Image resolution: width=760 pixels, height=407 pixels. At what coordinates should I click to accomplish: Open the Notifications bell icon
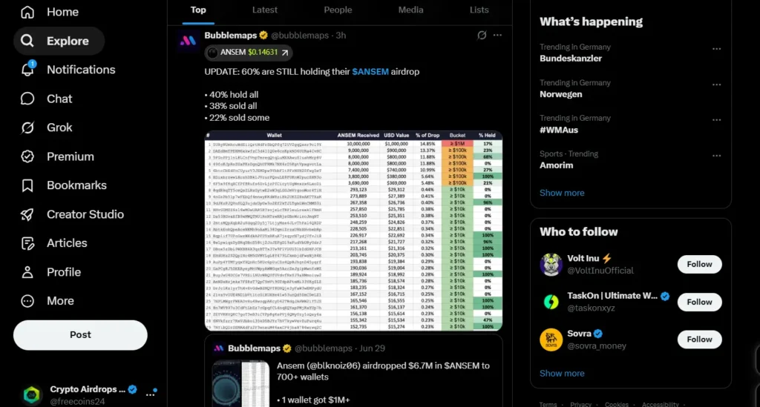(27, 69)
